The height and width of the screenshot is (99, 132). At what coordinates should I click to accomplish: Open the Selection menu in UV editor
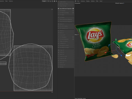coord(2,1)
